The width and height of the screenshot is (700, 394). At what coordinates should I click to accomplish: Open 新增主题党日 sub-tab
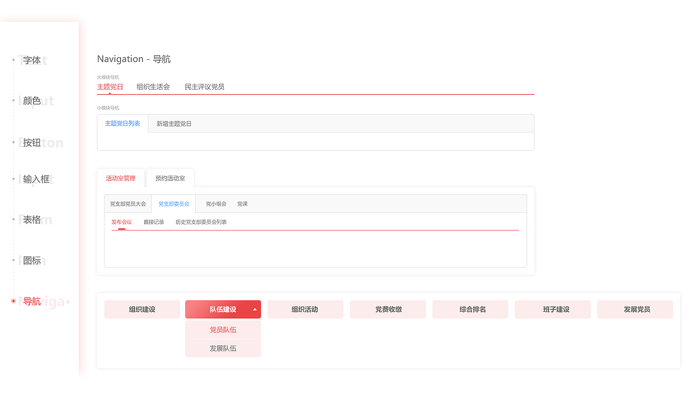point(174,124)
